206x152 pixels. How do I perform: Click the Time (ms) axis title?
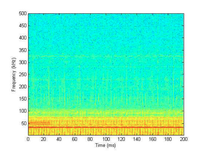[x=105, y=145]
